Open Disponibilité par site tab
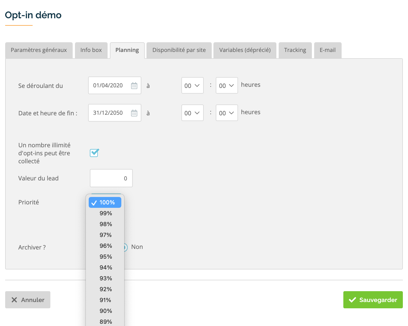This screenshot has width=408, height=326. 179,50
